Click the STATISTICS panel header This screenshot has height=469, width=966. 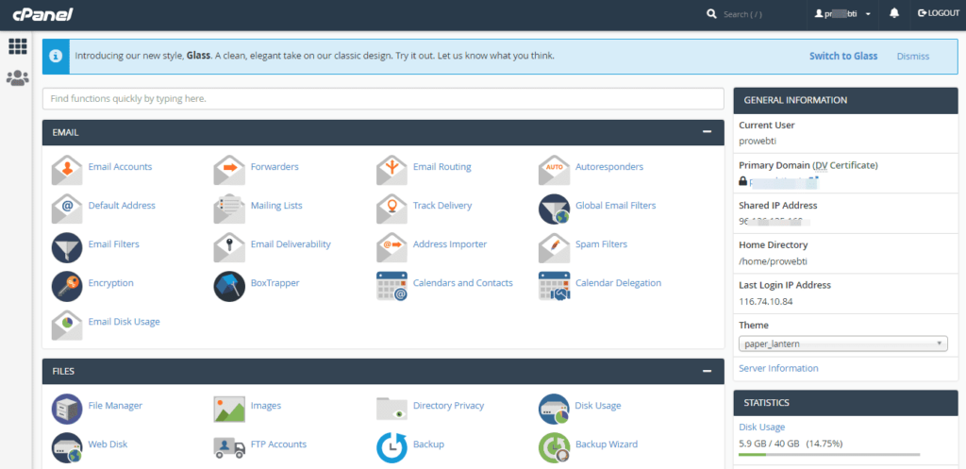click(x=845, y=403)
